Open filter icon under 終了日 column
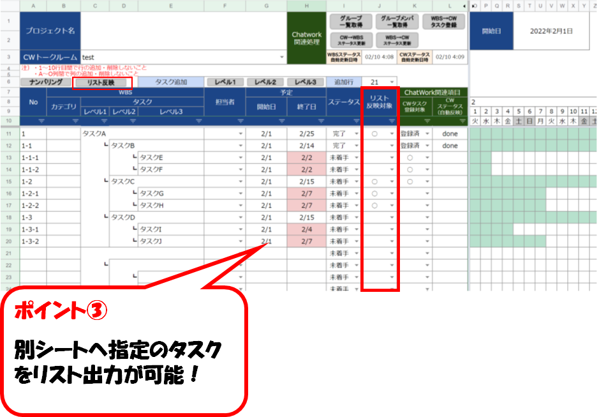The width and height of the screenshot is (599, 417). pos(321,121)
